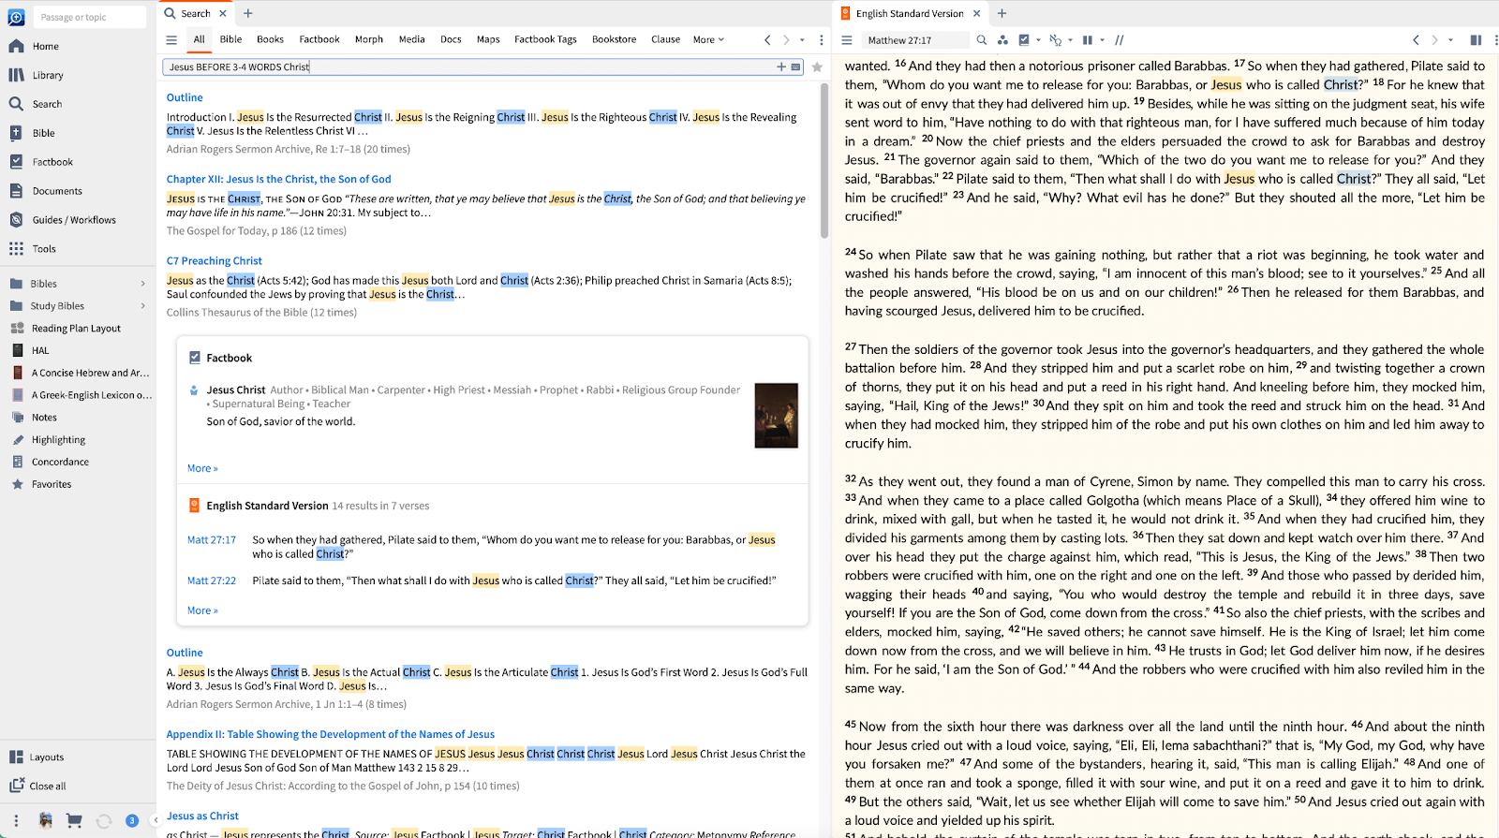Click the Passage or topic search box
The width and height of the screenshot is (1499, 838).
point(90,17)
